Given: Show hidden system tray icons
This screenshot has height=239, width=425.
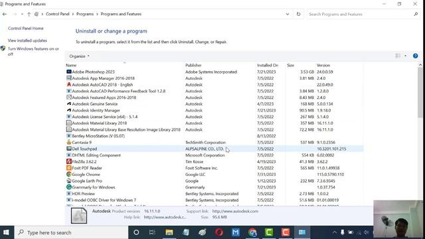Looking at the screenshot, I should pos(335,232).
